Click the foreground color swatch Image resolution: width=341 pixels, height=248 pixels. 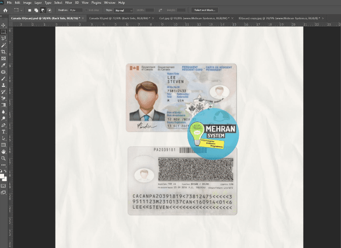(2, 175)
